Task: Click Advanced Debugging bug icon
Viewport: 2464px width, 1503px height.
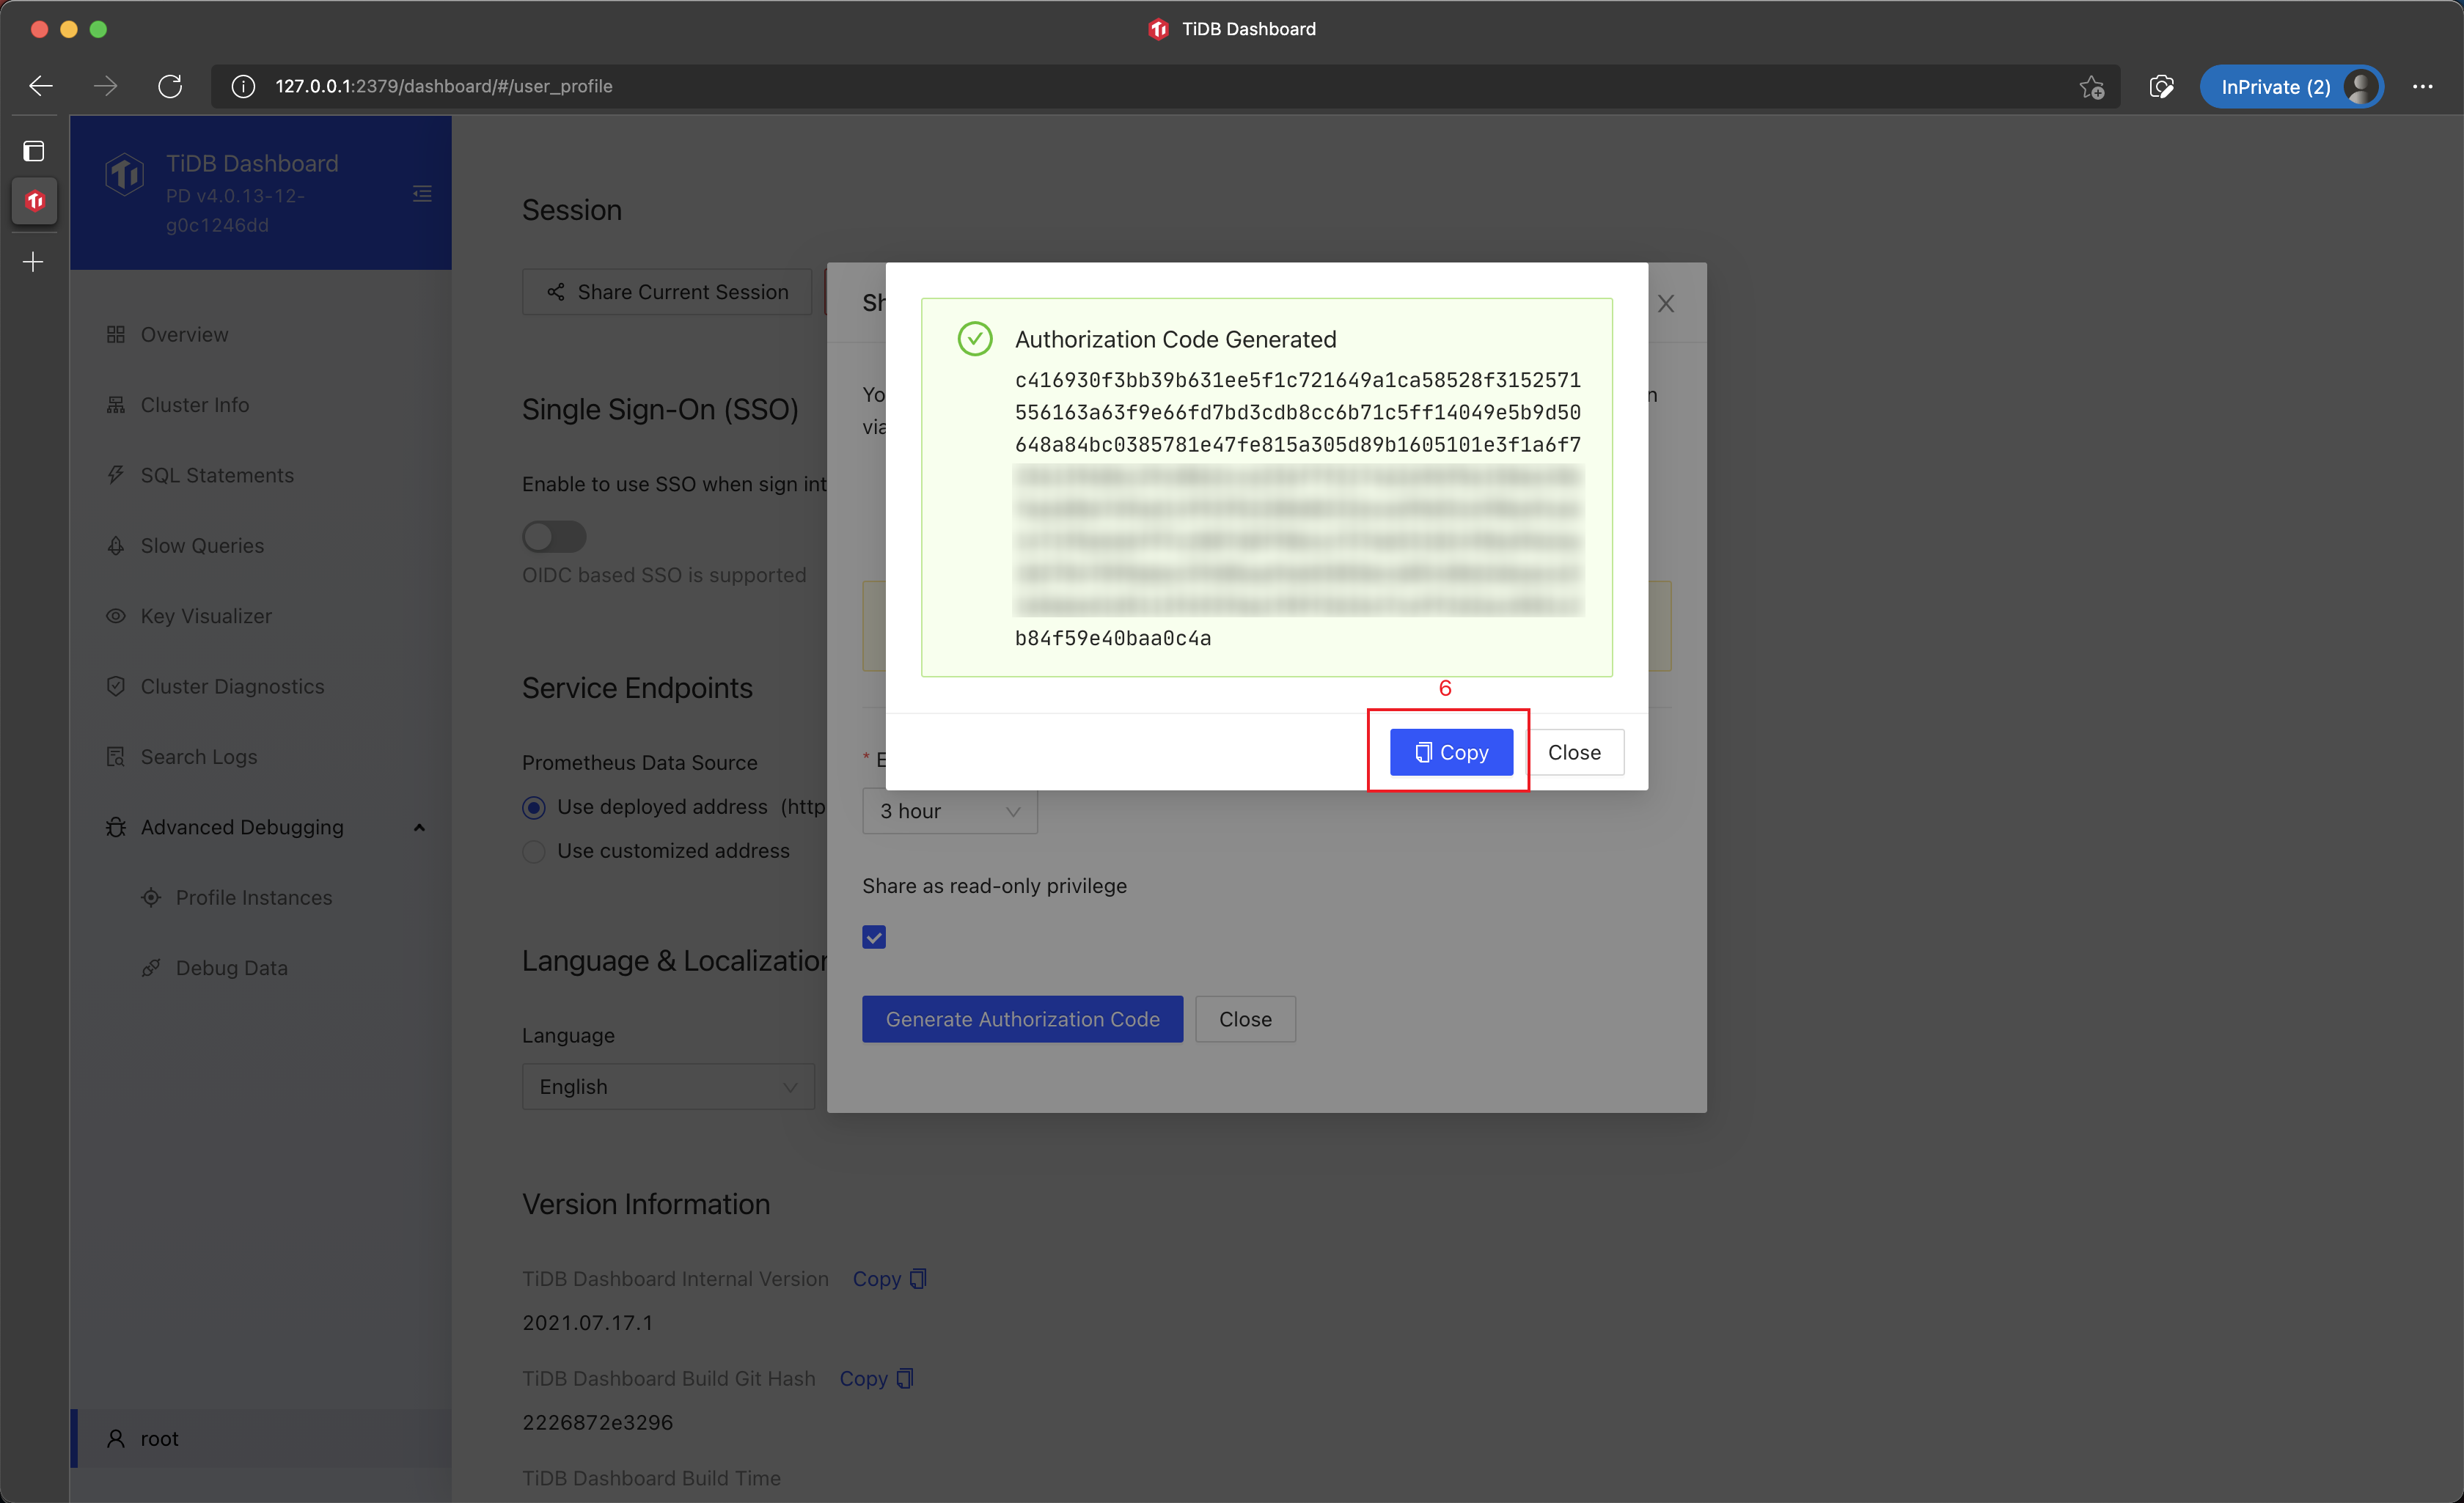Action: coord(116,828)
